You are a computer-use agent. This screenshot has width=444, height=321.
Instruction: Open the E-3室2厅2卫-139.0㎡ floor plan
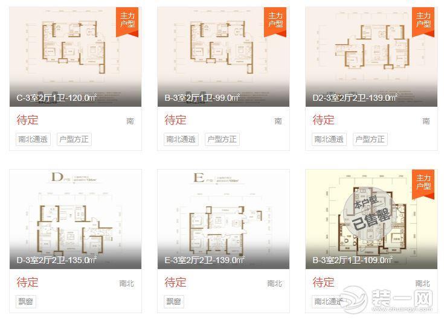(224, 219)
